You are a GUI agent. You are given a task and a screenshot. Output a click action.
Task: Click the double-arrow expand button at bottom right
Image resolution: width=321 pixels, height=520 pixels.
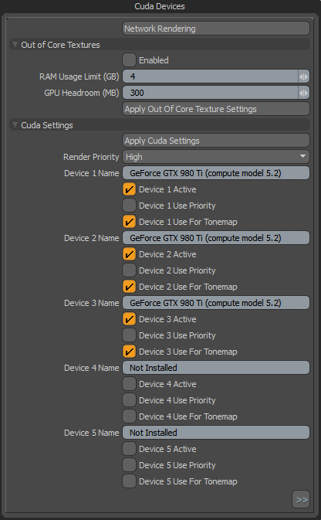(x=301, y=499)
